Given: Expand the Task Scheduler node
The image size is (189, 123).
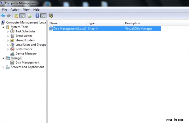Looking at the screenshot, I should [8, 32].
